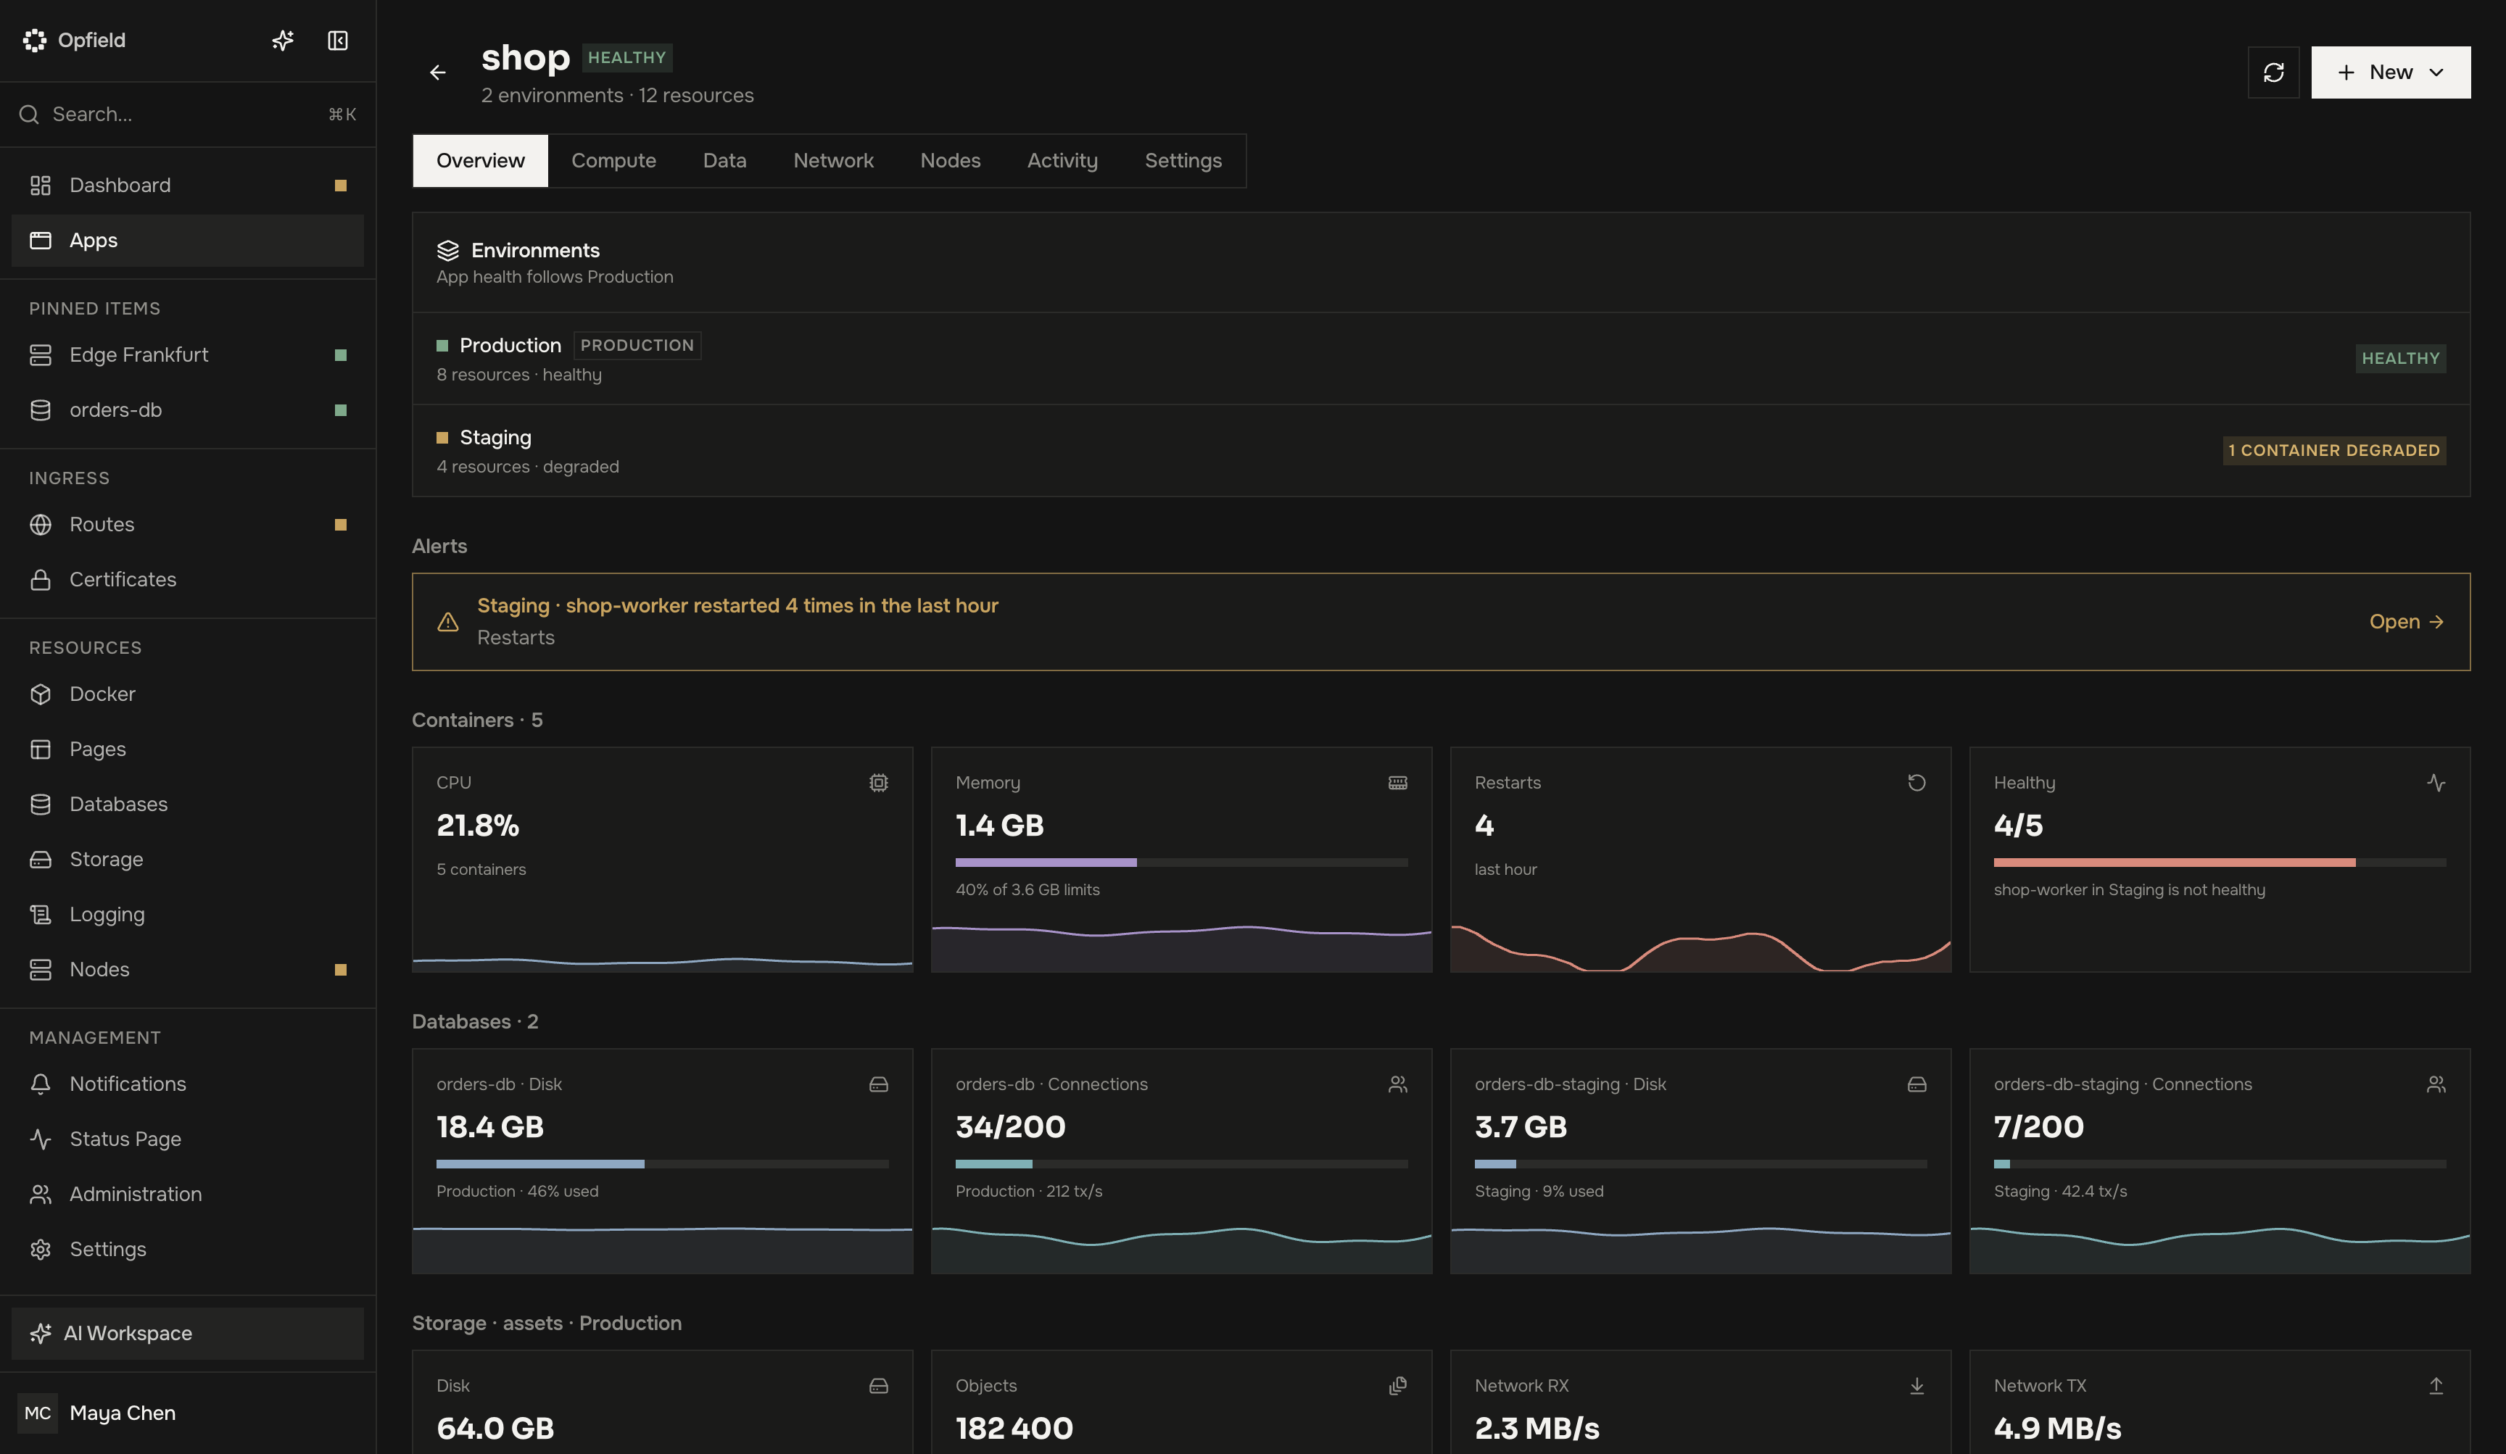This screenshot has width=2506, height=1454.
Task: Open the Staging environment row
Action: coord(1441,452)
